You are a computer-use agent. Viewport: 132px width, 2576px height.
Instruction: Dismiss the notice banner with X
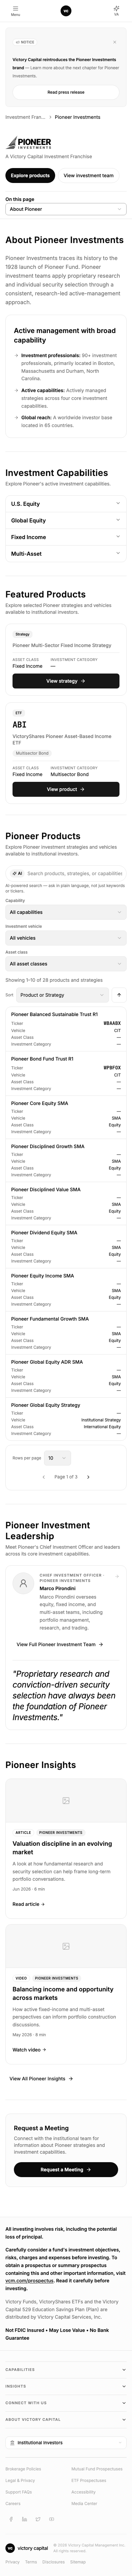[115, 42]
